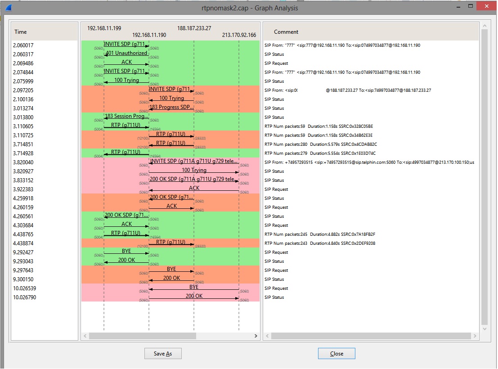This screenshot has height=369, width=498.
Task: Click the flow graph horizontal scrollbar thumb
Action: (142, 336)
